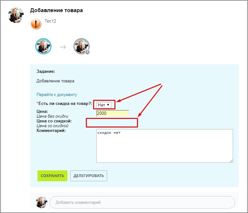Click the resize grip of comment textarea

[231, 161]
